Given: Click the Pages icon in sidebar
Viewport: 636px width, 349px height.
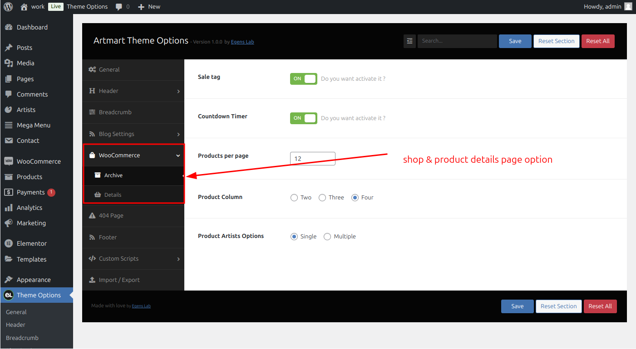Looking at the screenshot, I should (x=9, y=79).
